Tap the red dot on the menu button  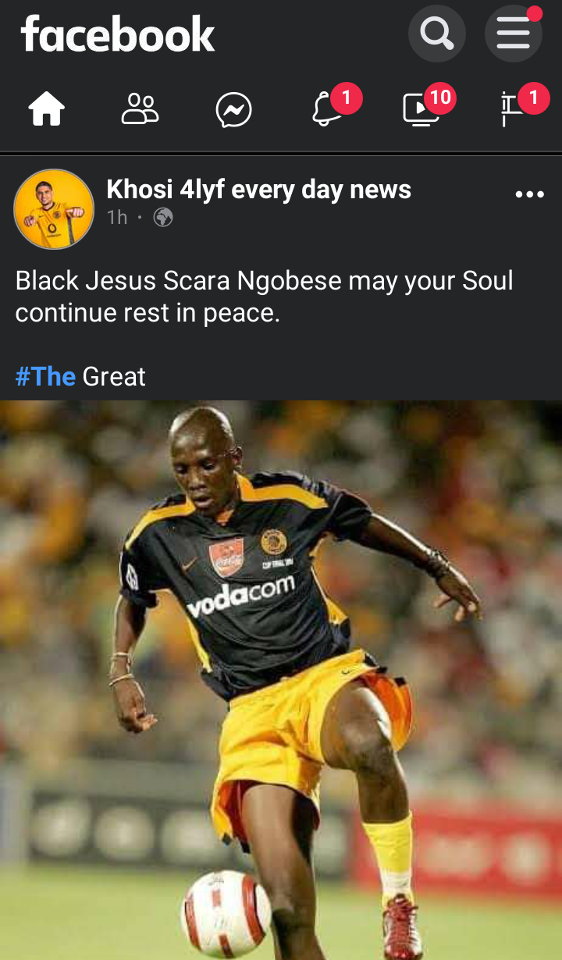[x=535, y=14]
